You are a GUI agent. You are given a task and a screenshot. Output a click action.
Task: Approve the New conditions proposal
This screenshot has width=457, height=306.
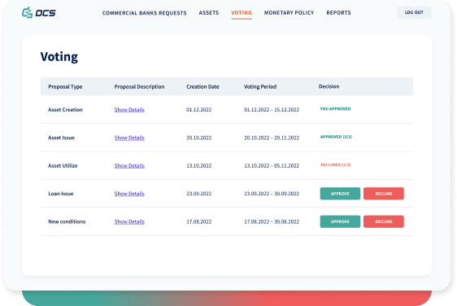340,221
